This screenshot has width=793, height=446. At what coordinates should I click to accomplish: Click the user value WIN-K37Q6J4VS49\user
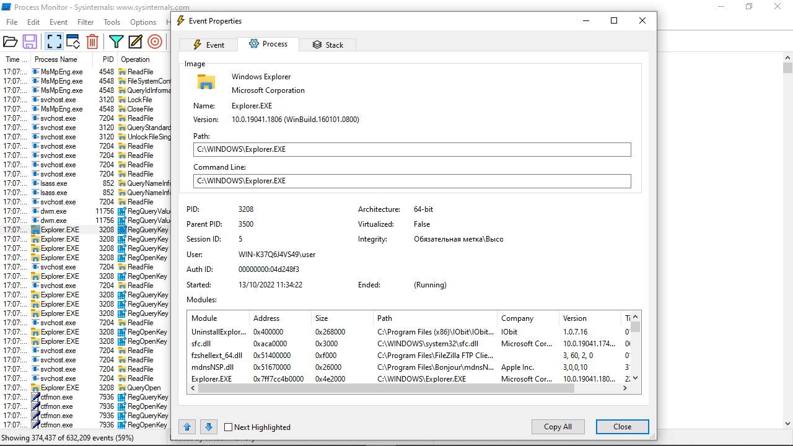[x=277, y=255]
